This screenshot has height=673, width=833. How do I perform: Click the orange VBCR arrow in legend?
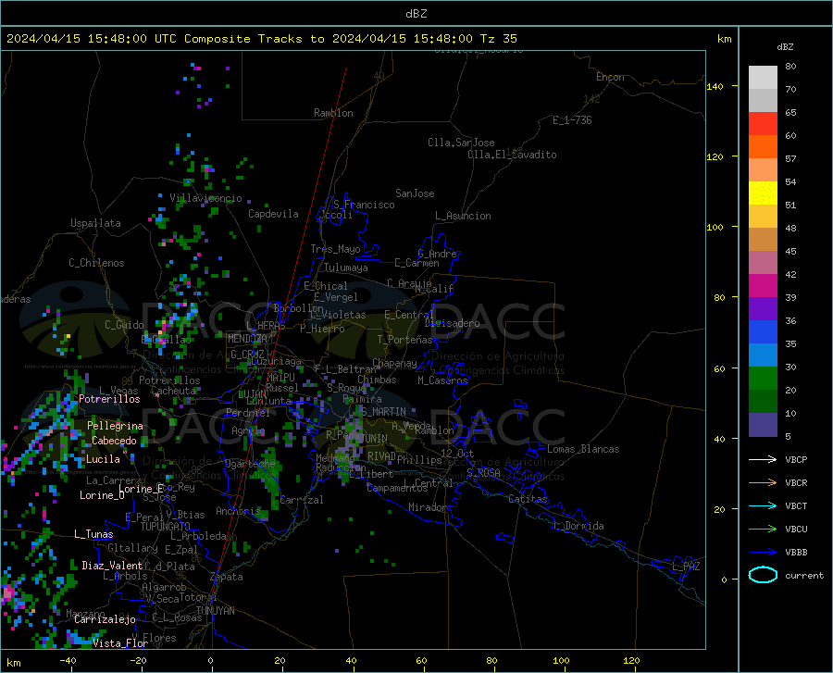pyautogui.click(x=763, y=483)
